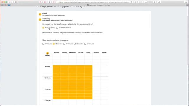Select the Specific start times radio button
This screenshot has width=189, height=106.
pos(57,28)
